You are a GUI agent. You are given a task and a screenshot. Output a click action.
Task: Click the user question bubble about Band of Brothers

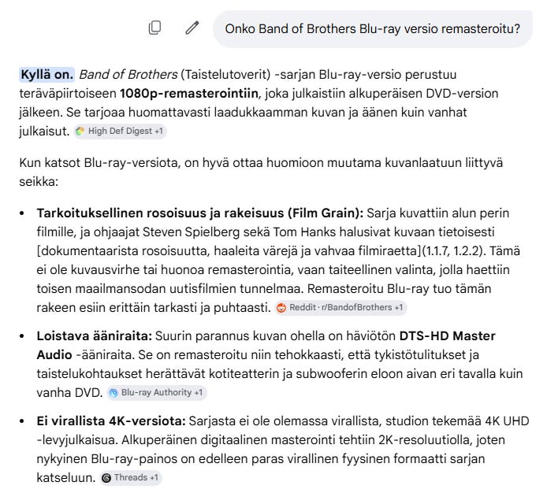pos(373,29)
